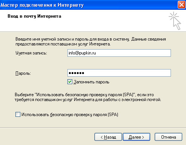Cancel the wizard with "Отмена"
Viewport: 186px width, 145px height.
(168, 137)
